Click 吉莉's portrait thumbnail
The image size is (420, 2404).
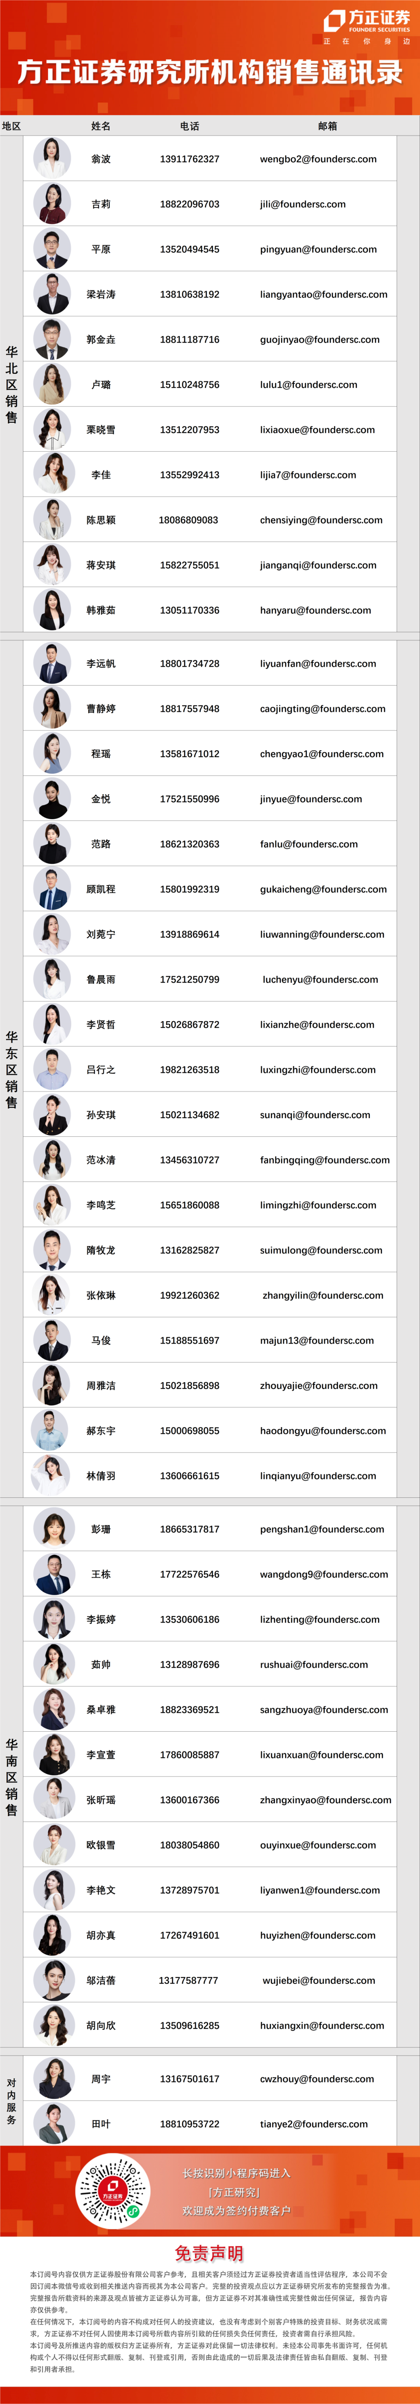coord(52,204)
